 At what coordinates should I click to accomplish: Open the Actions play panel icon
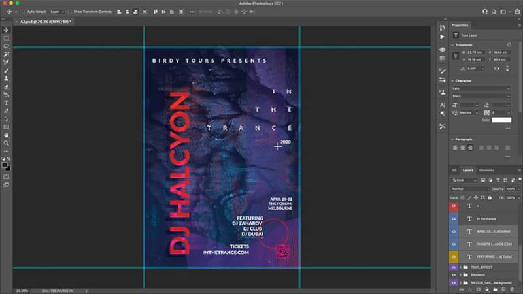coord(443,37)
